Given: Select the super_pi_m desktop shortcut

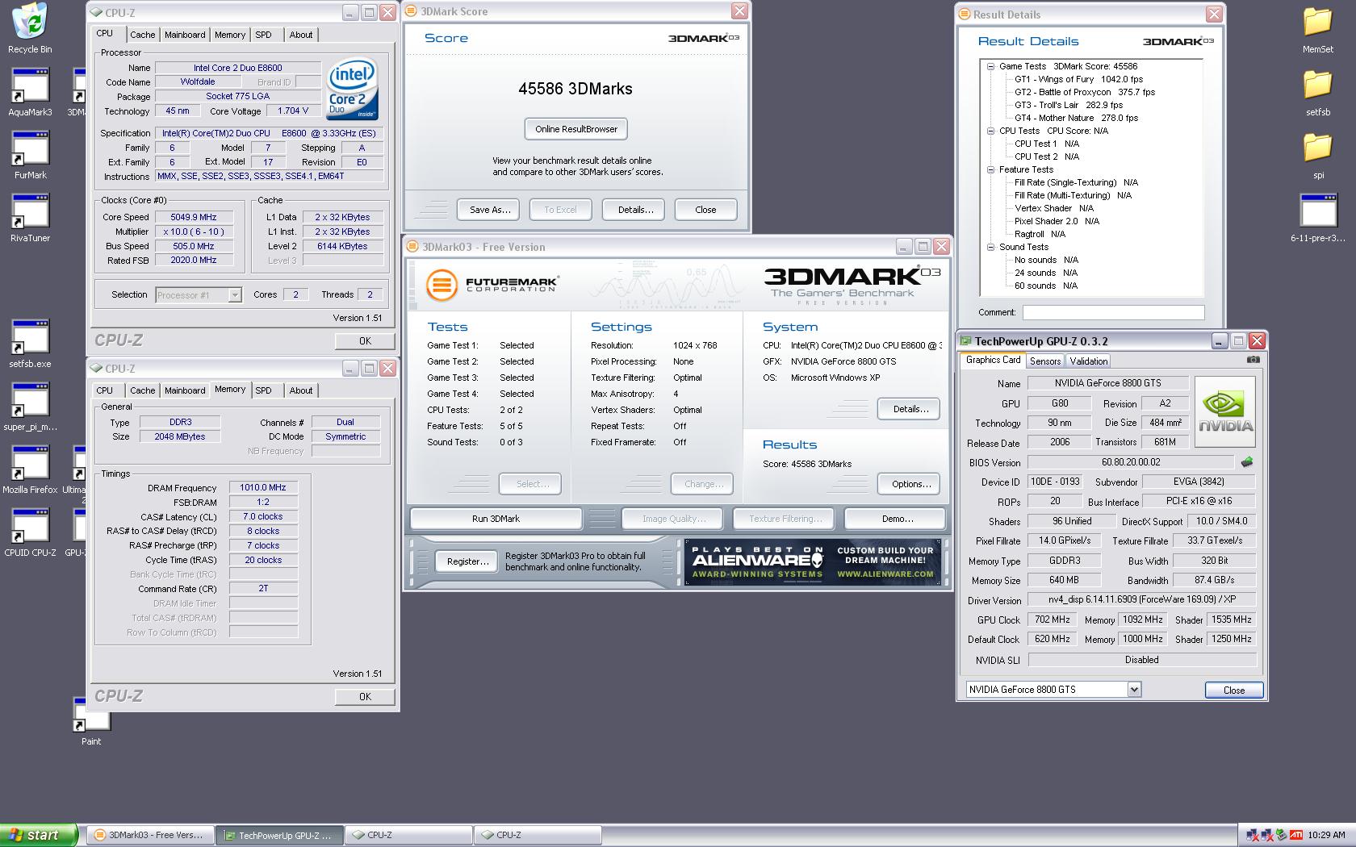Looking at the screenshot, I should point(31,407).
